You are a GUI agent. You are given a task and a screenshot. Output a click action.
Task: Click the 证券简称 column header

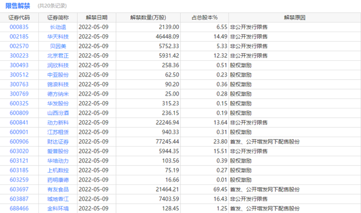(x=58, y=17)
